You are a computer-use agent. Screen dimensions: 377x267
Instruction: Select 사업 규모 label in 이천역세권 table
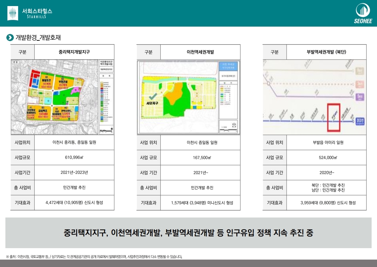pyautogui.click(x=148, y=158)
